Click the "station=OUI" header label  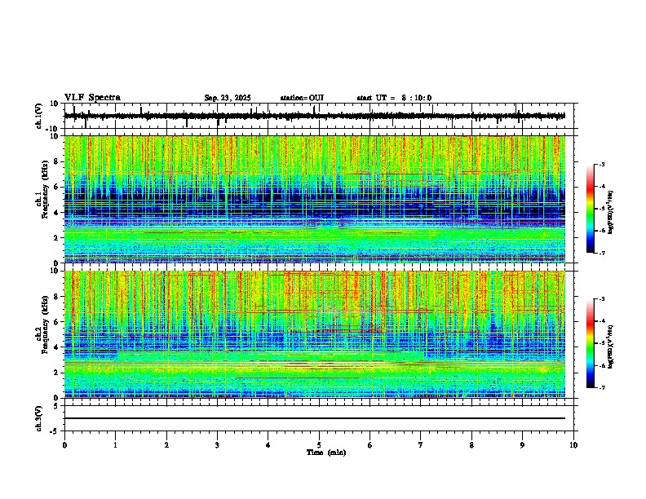(x=302, y=98)
